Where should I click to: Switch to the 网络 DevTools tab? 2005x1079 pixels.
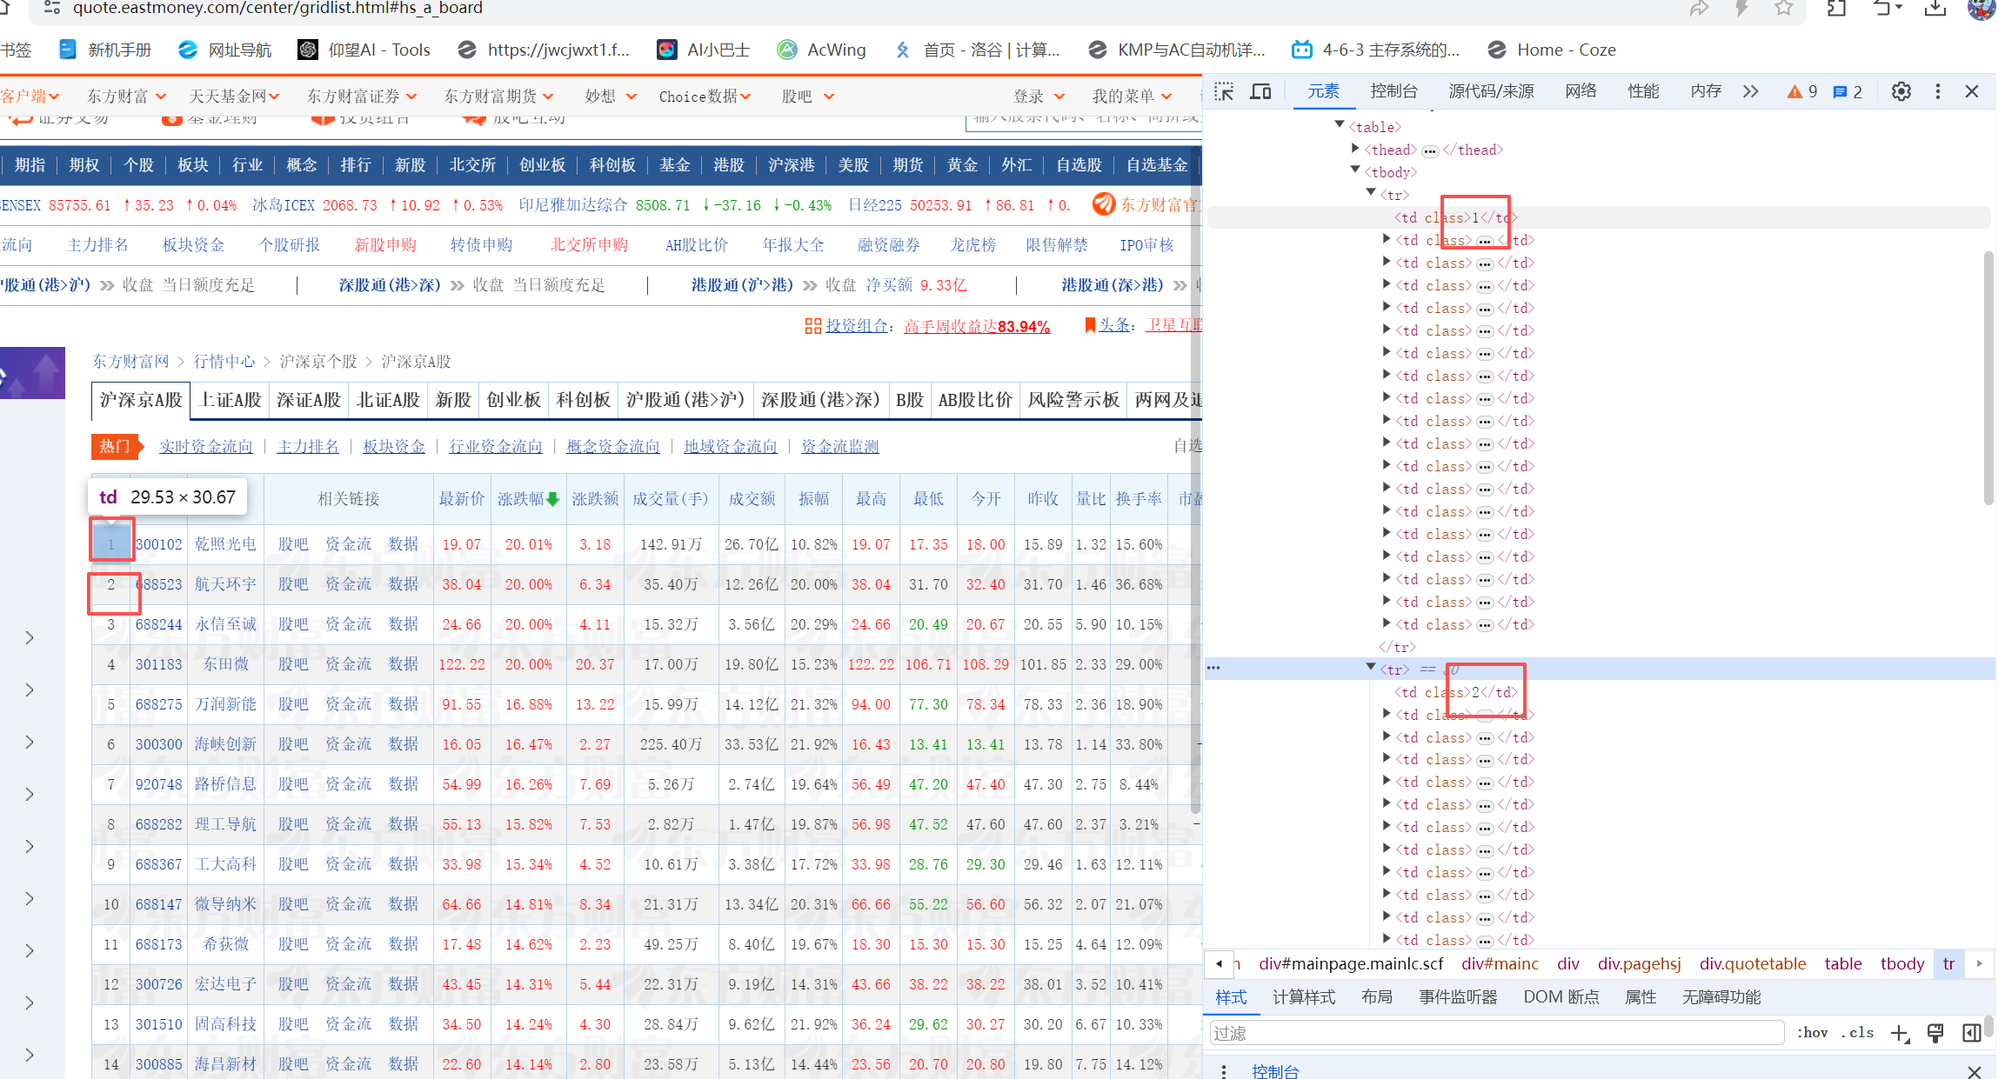[x=1580, y=92]
